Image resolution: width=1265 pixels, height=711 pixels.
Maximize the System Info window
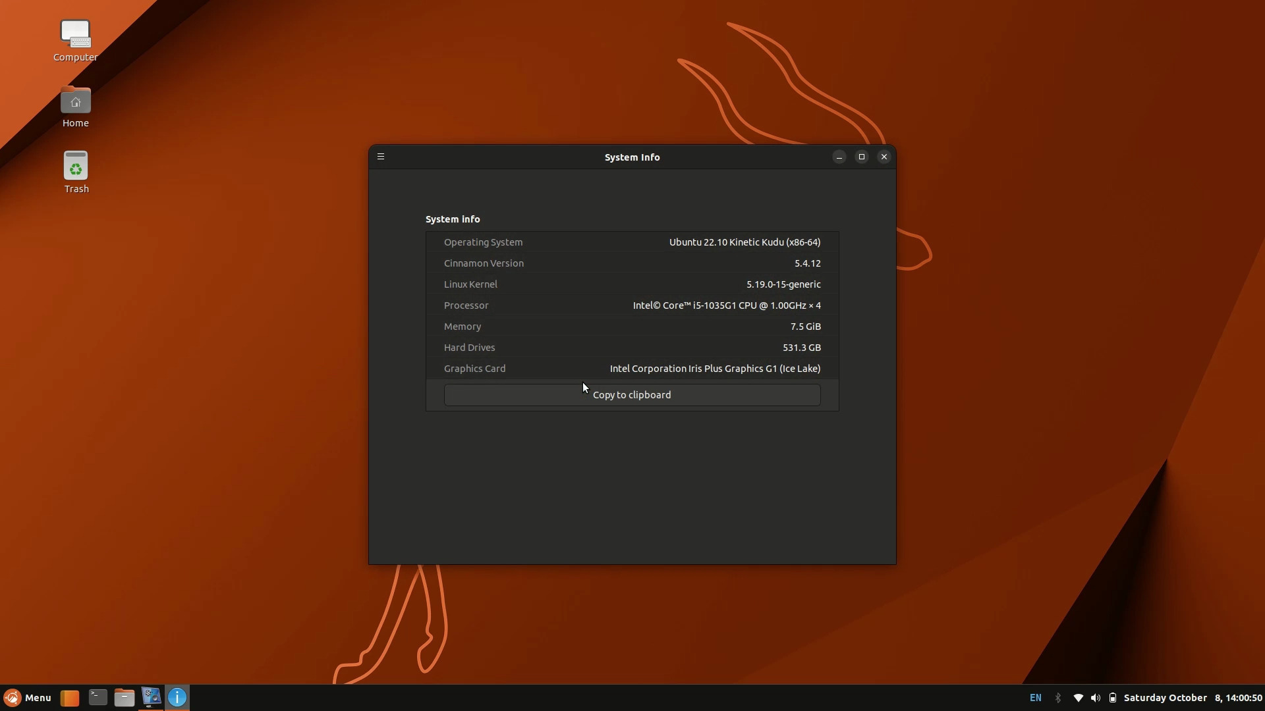tap(861, 157)
